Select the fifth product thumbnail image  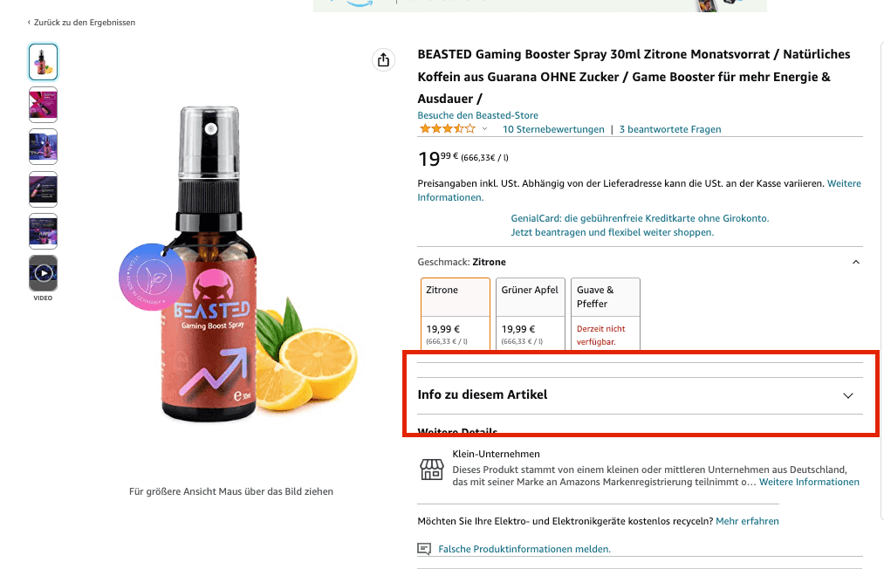pos(43,231)
